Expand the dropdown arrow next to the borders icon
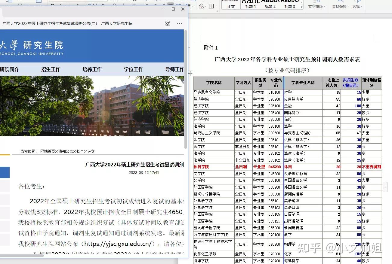 coord(215,6)
